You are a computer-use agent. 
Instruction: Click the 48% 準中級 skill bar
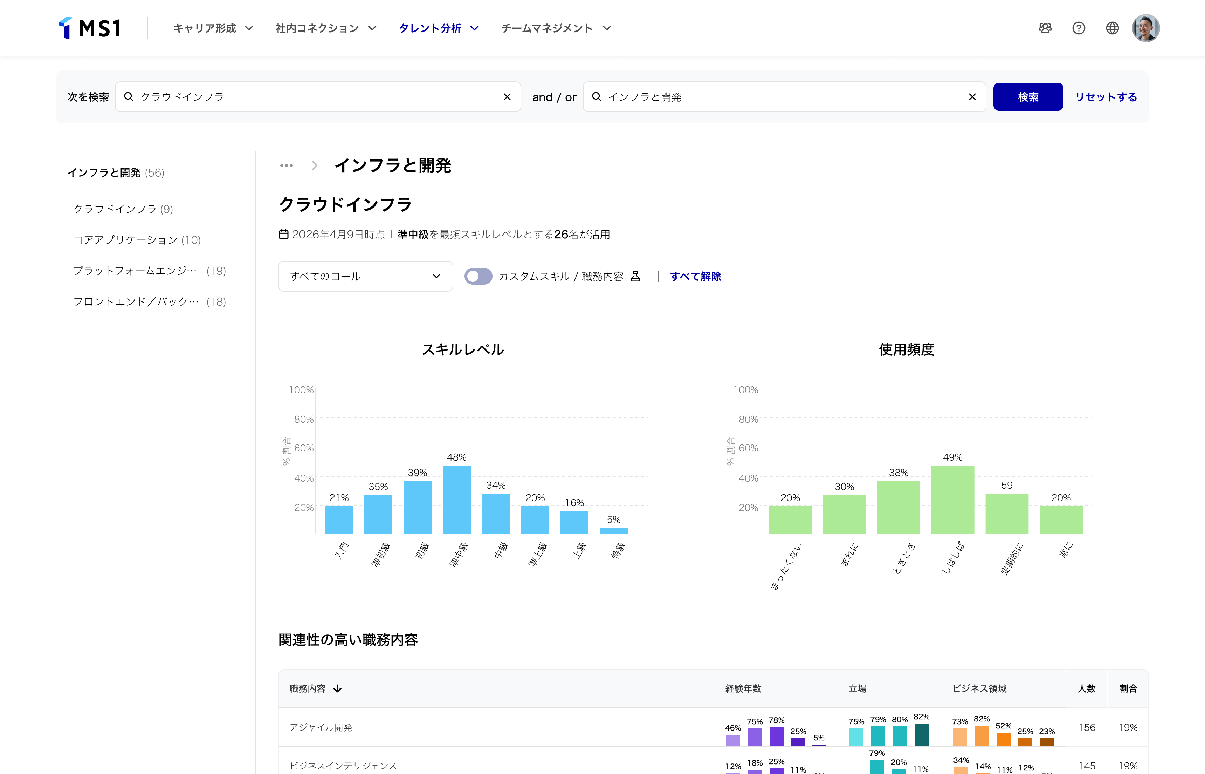[x=457, y=500]
